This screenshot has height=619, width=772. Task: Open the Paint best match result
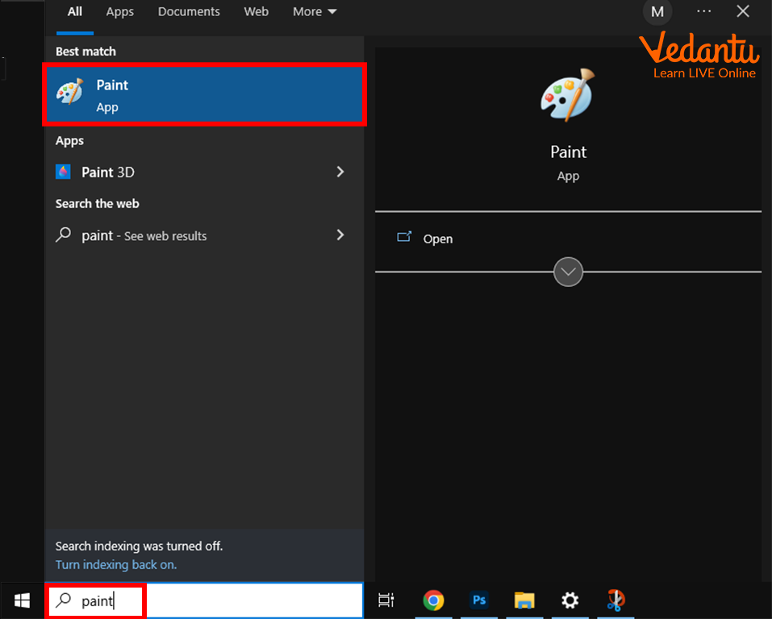tap(203, 95)
